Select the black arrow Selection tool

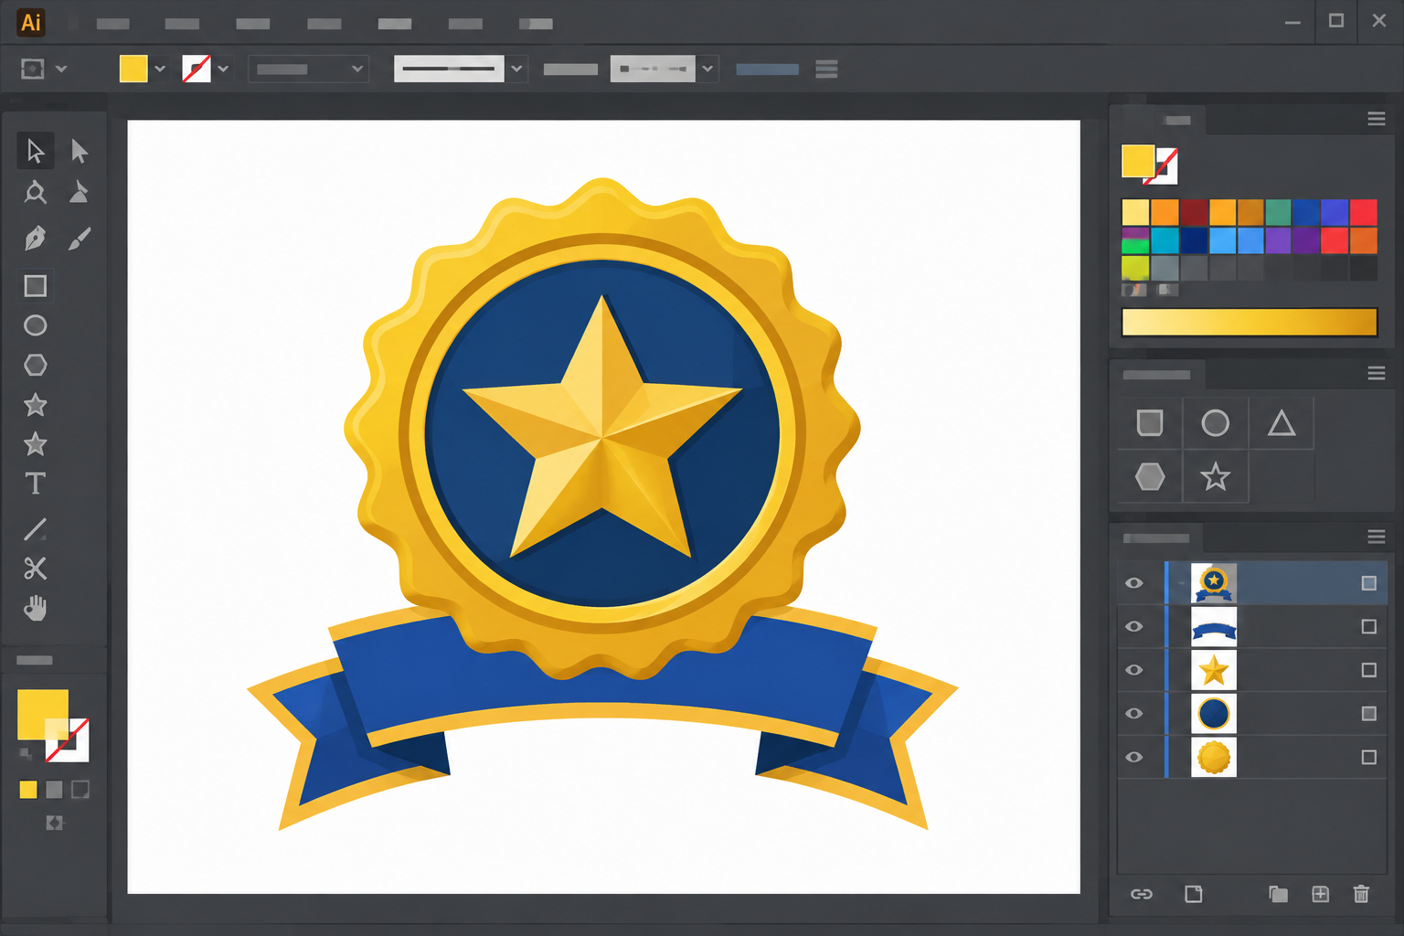point(35,151)
